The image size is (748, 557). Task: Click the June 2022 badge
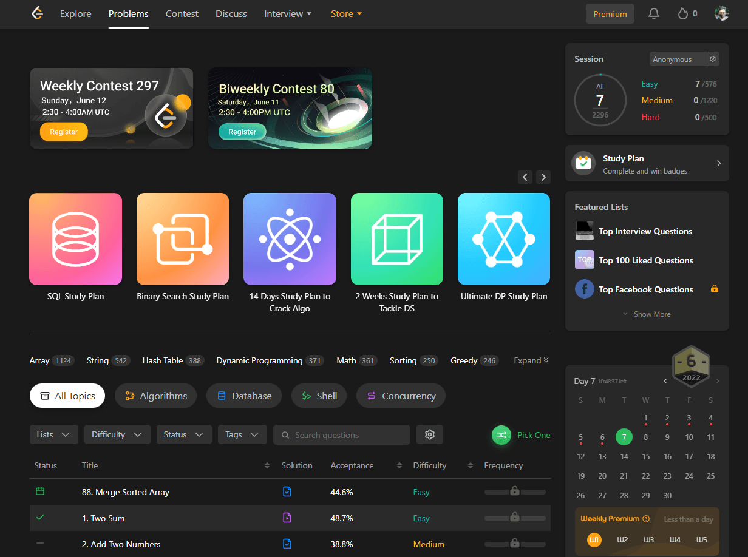(692, 365)
